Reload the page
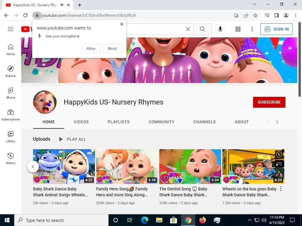 (x=25, y=15)
